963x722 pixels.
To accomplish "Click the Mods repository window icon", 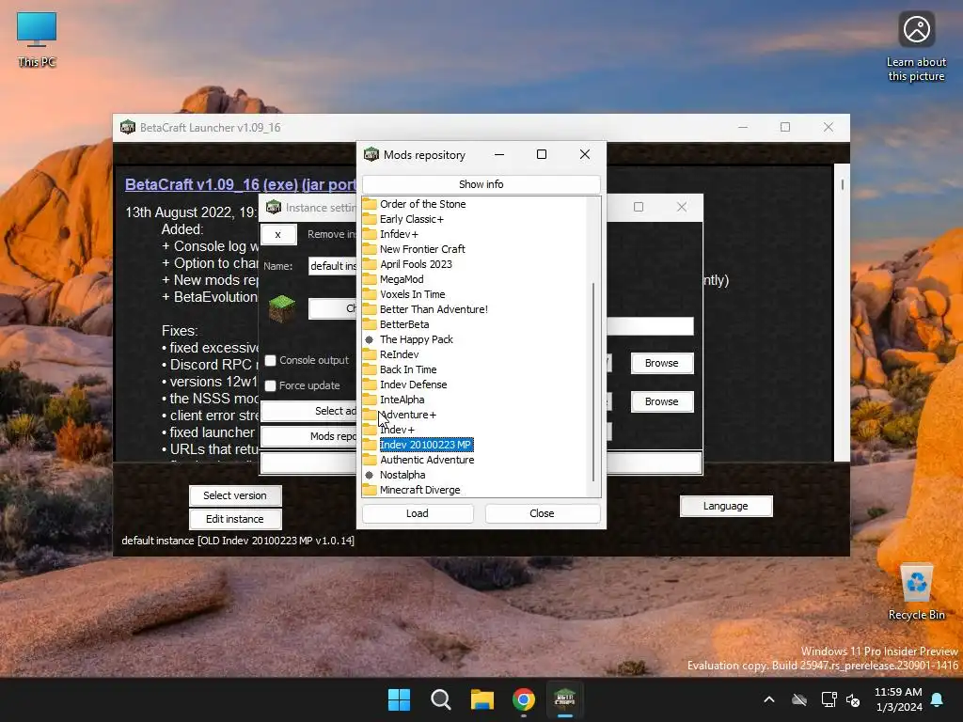I will click(371, 155).
